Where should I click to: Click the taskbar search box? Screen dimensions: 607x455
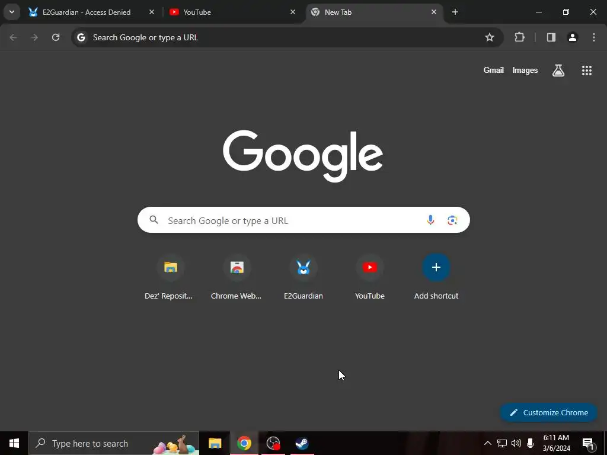click(114, 443)
